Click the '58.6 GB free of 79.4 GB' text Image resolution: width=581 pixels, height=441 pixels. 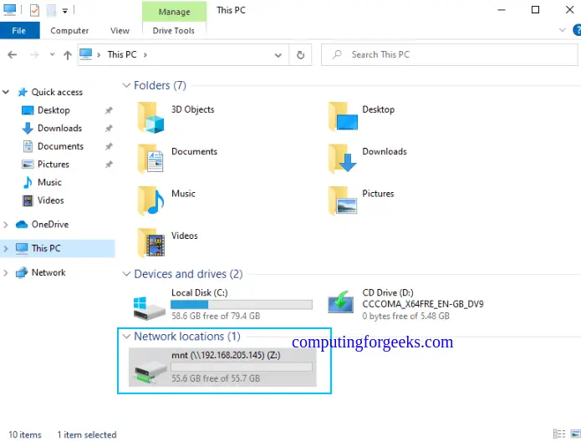click(216, 316)
